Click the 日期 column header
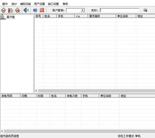 pyautogui.click(x=28, y=96)
